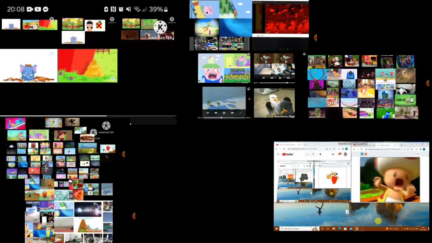Expand the Peppa Pig video with fullscreen icon
The width and height of the screenshot is (432, 243).
coord(249,54)
